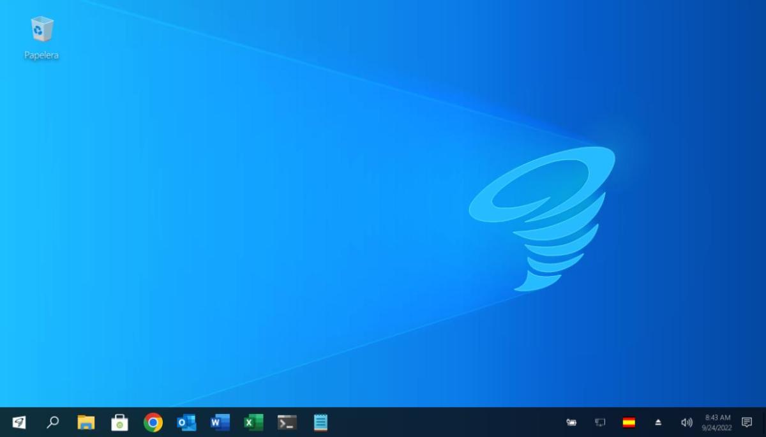
Task: Open the notification center icon
Action: [x=747, y=422]
